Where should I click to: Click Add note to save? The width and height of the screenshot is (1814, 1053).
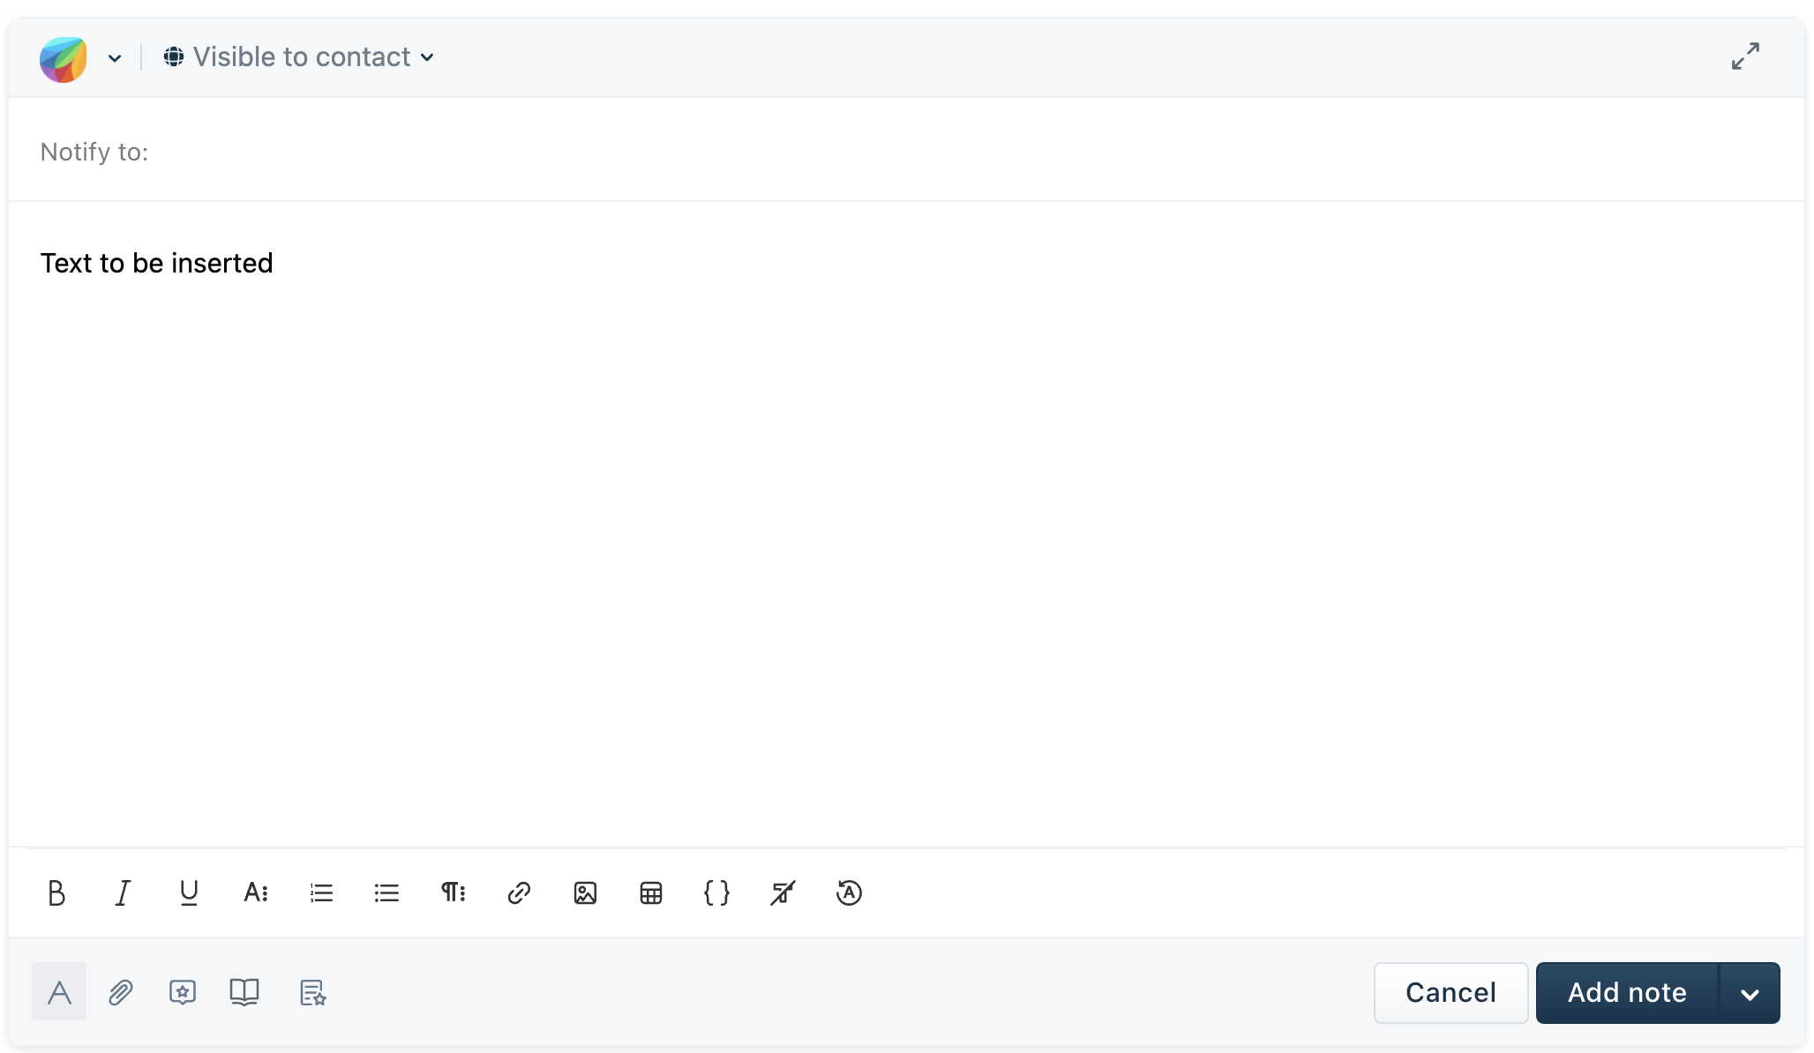click(x=1626, y=991)
